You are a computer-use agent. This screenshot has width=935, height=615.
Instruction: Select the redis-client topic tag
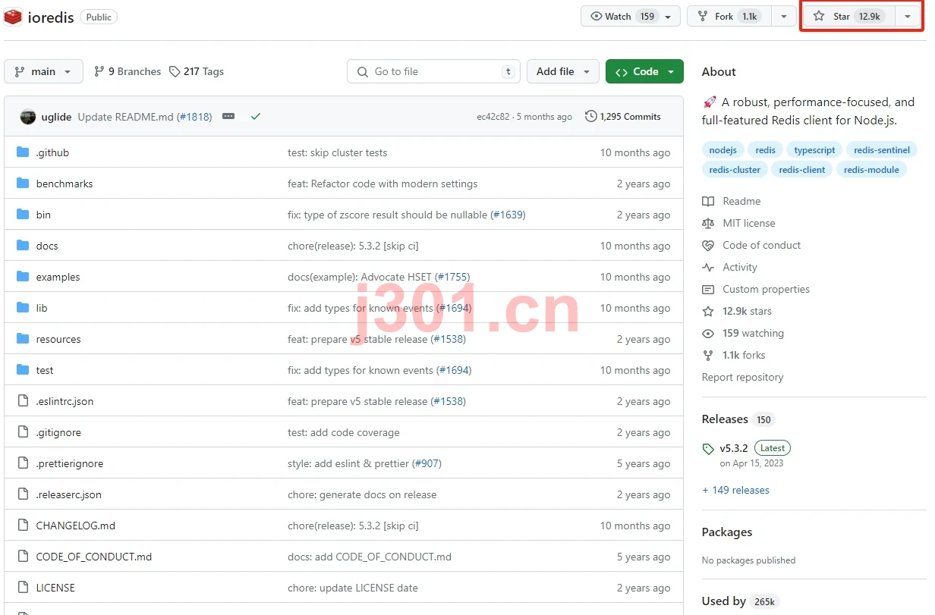coord(802,170)
